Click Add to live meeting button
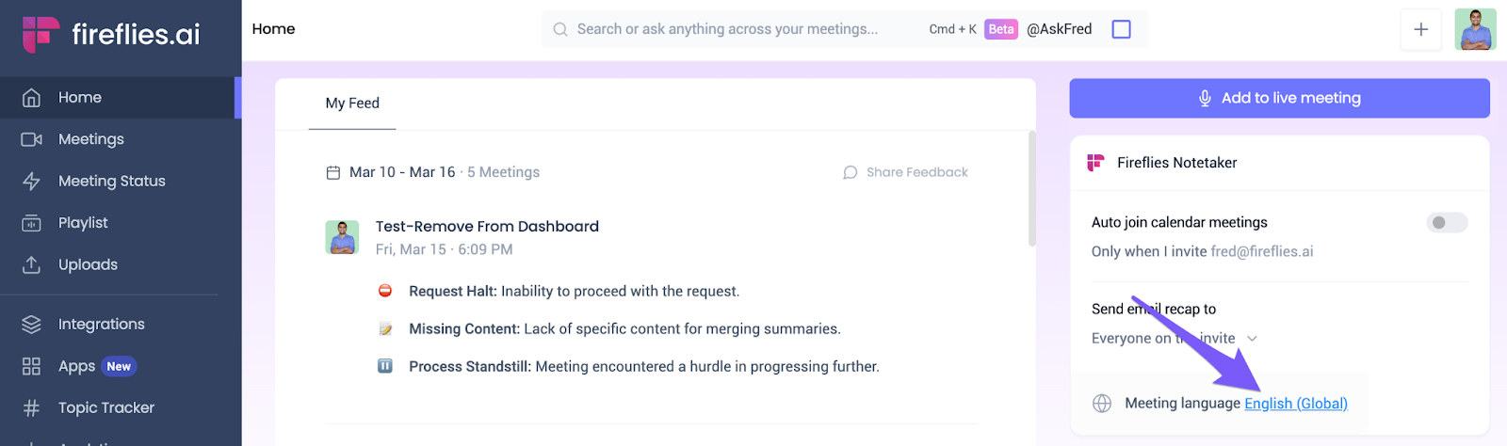1507x446 pixels. tap(1279, 98)
